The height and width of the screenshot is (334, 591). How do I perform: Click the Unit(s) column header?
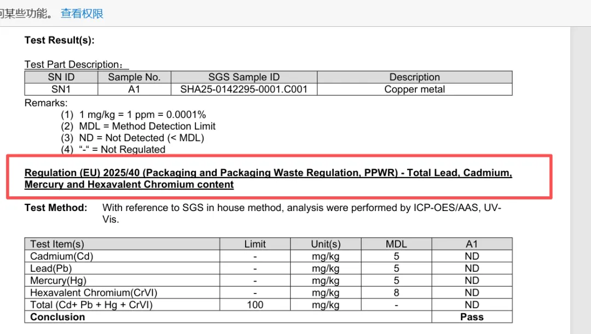(326, 244)
